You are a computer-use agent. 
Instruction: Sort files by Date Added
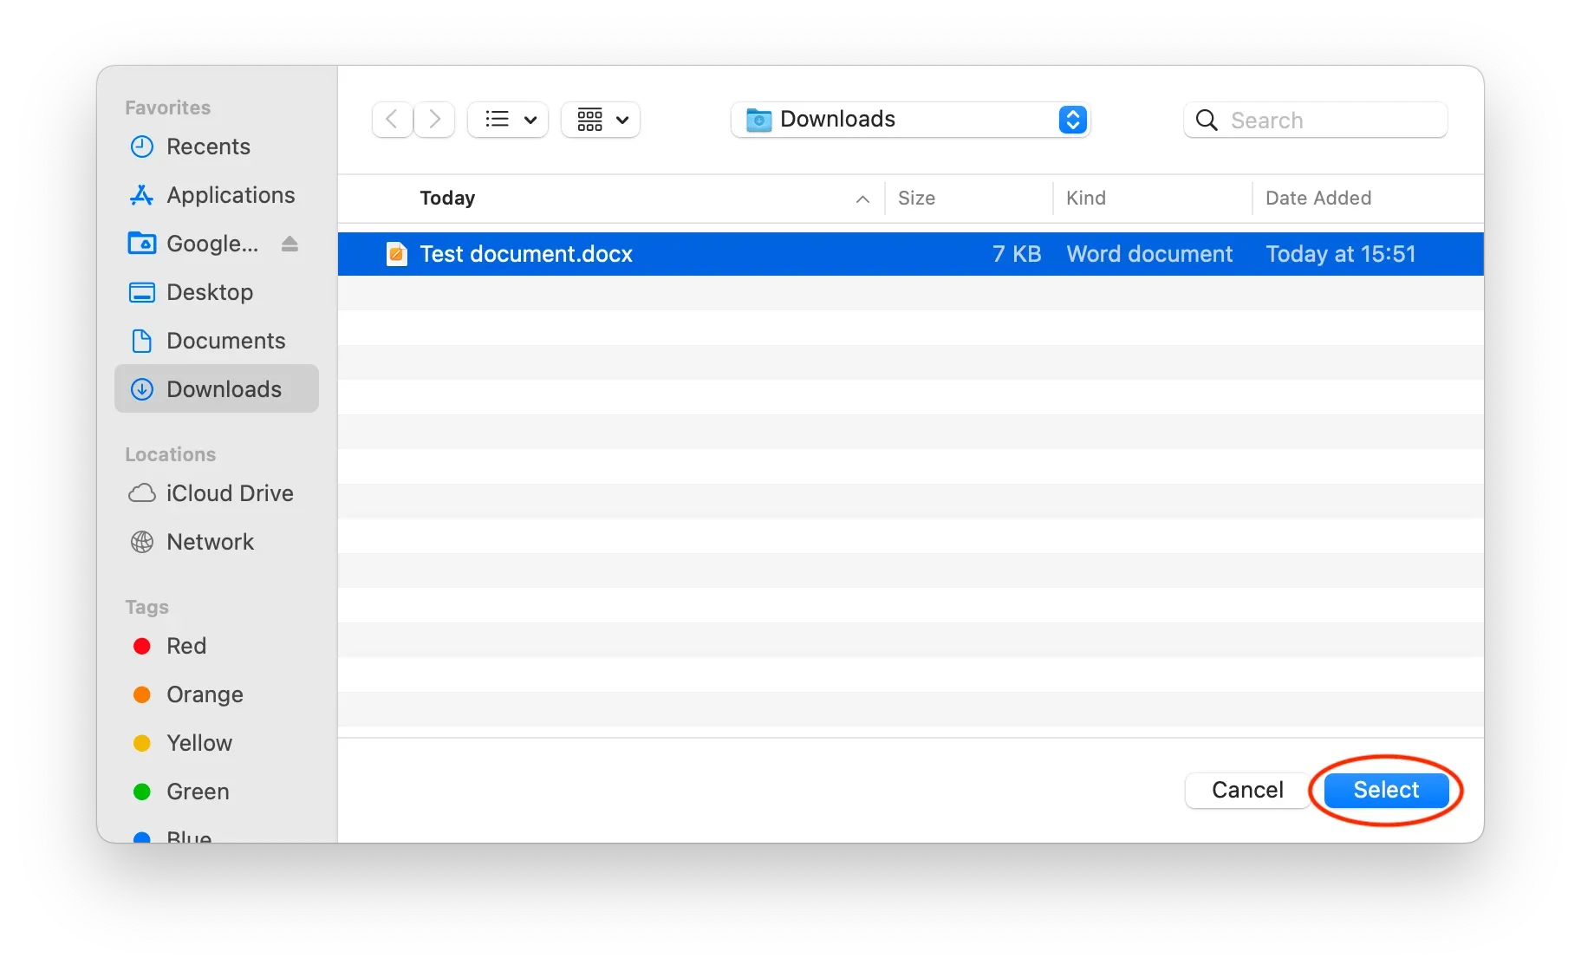coord(1317,198)
